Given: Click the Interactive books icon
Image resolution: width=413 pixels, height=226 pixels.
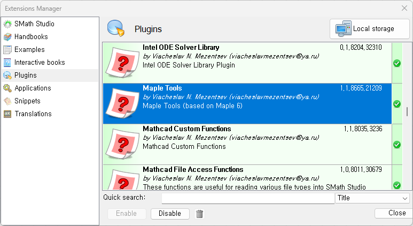Looking at the screenshot, I should [x=7, y=63].
